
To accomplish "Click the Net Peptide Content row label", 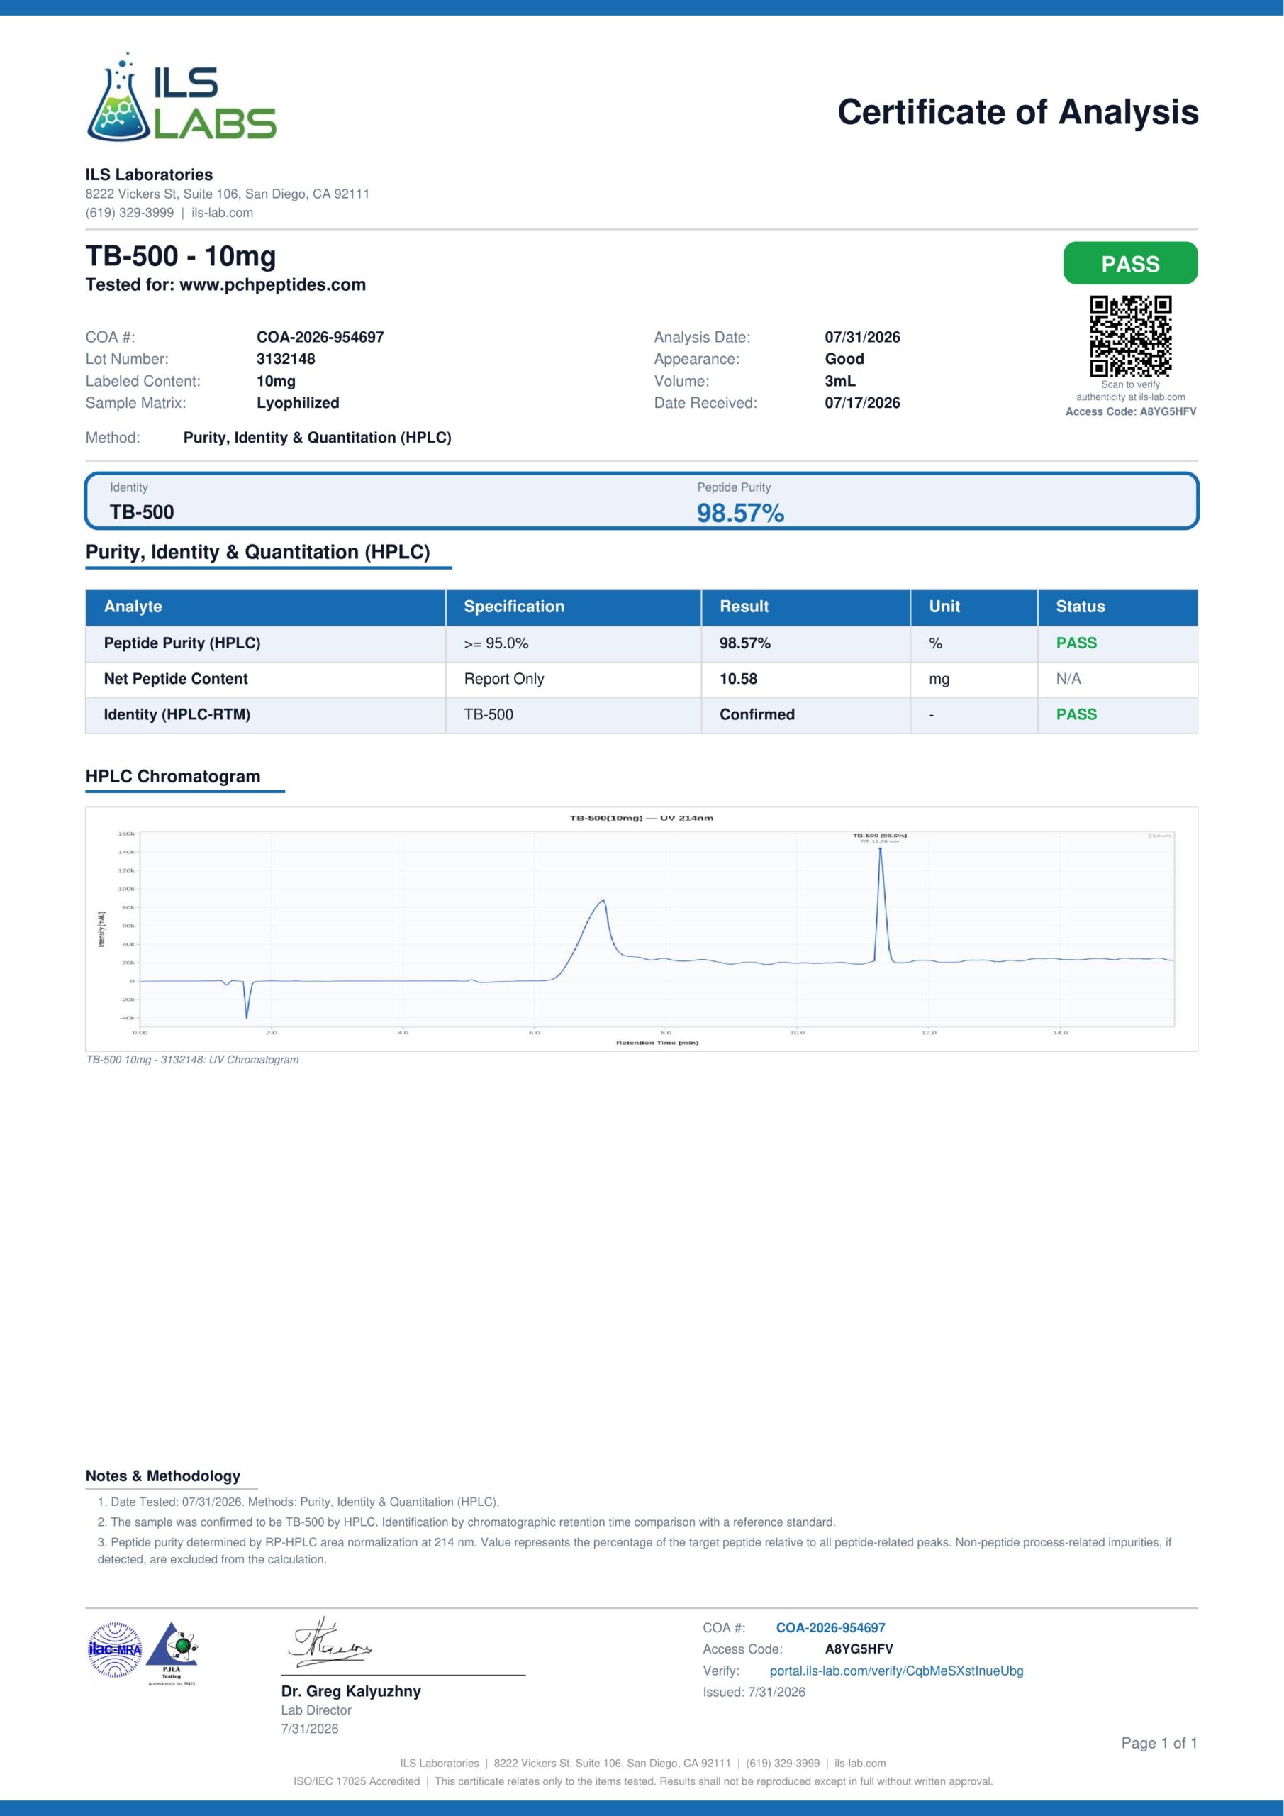I will [x=176, y=679].
